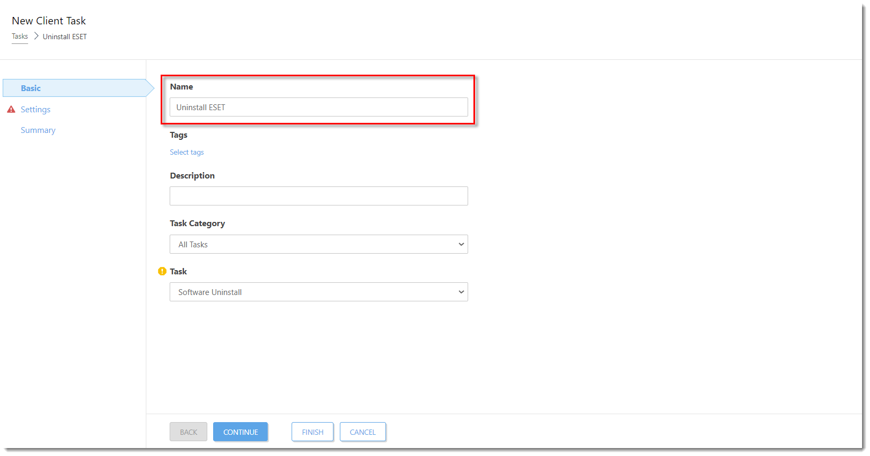Click the Task Category label
This screenshot has width=870, height=456.
tap(197, 223)
